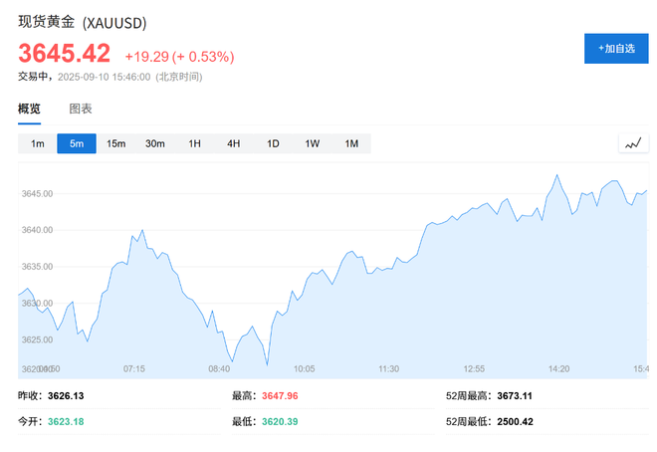Click the 最低 value 3620.39
This screenshot has width=657, height=452.
click(279, 422)
